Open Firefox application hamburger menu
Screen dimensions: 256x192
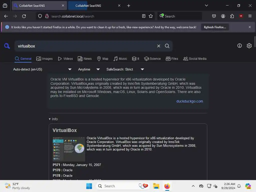[x=250, y=16]
